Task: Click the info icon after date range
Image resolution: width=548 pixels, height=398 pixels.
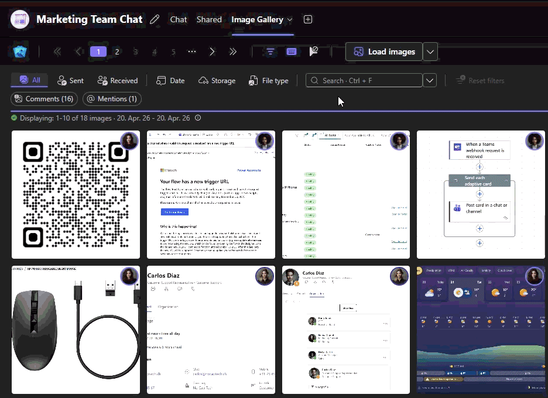Action: coord(198,118)
